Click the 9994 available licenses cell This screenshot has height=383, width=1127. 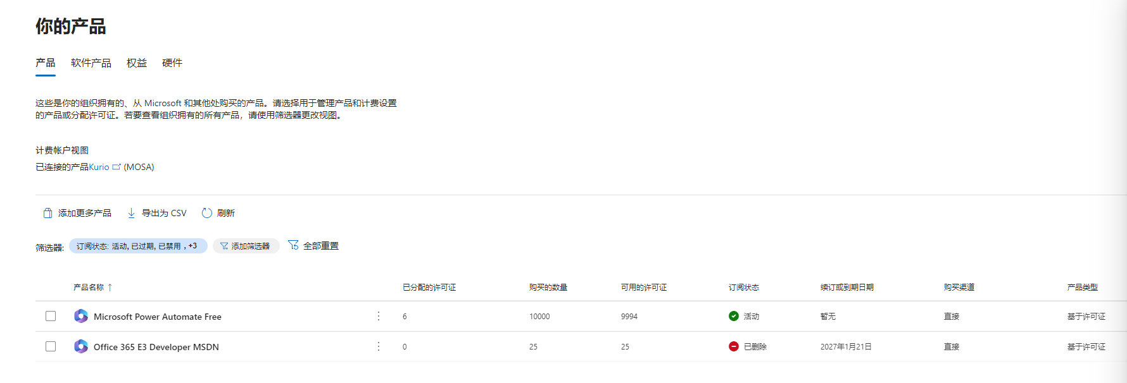pyautogui.click(x=629, y=316)
